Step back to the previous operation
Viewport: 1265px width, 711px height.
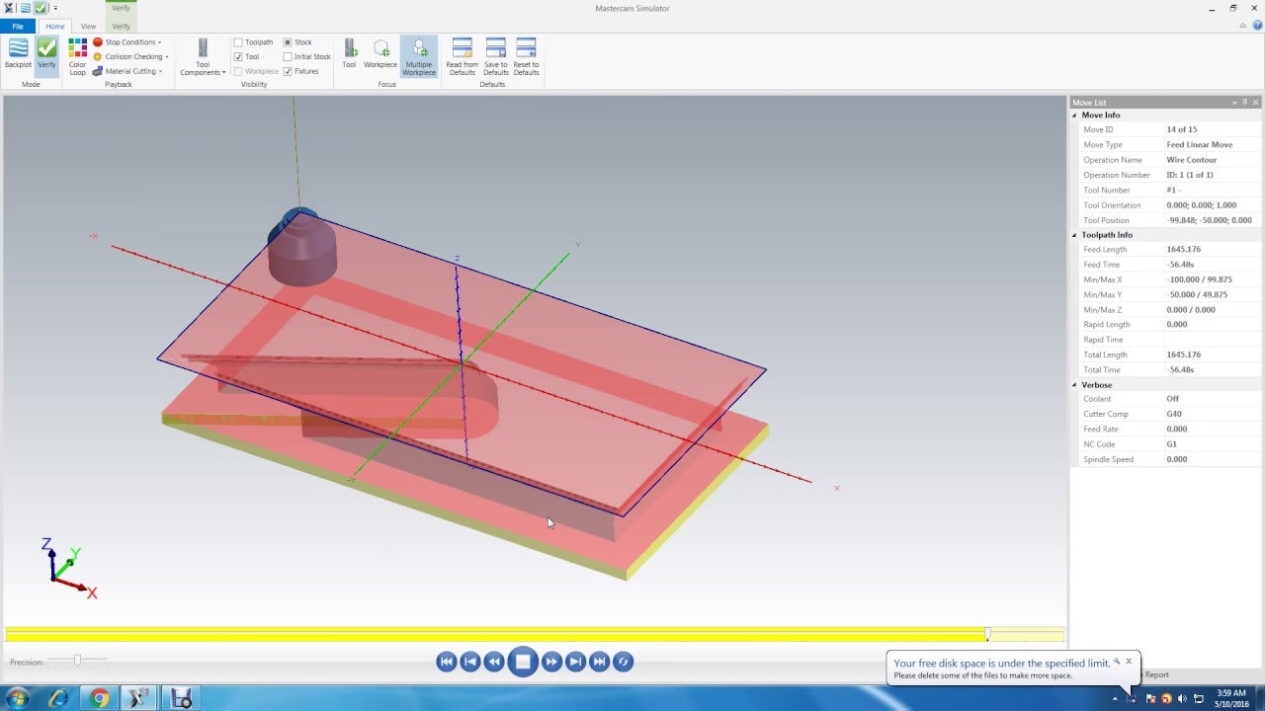tap(471, 662)
